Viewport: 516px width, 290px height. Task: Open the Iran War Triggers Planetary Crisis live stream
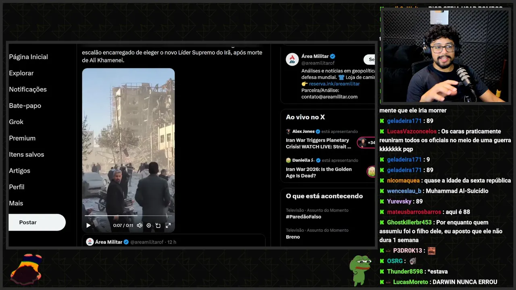318,143
